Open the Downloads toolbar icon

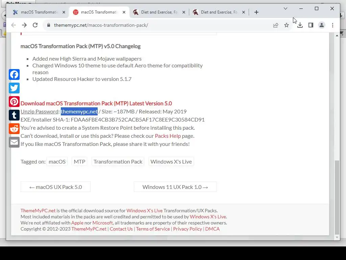(300, 25)
